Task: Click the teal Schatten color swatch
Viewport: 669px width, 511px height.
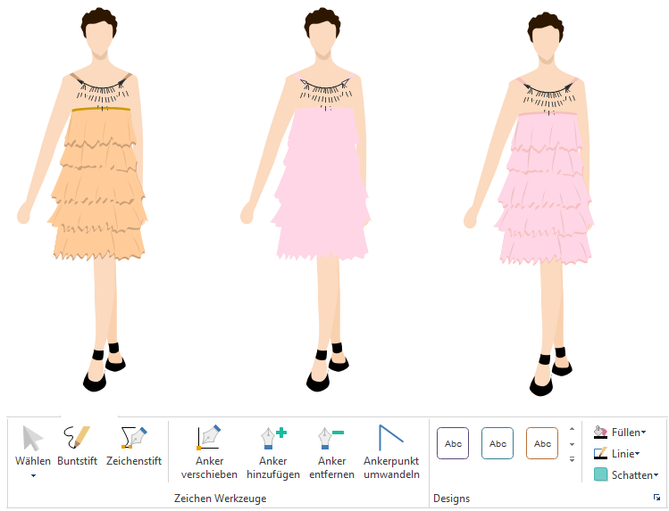Action: [x=601, y=474]
